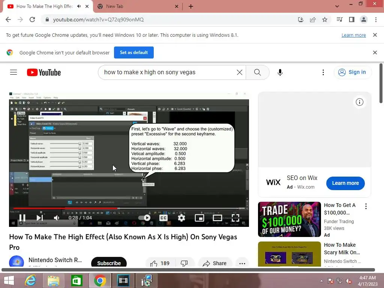
Task: Clear the search query with X
Action: [x=240, y=72]
